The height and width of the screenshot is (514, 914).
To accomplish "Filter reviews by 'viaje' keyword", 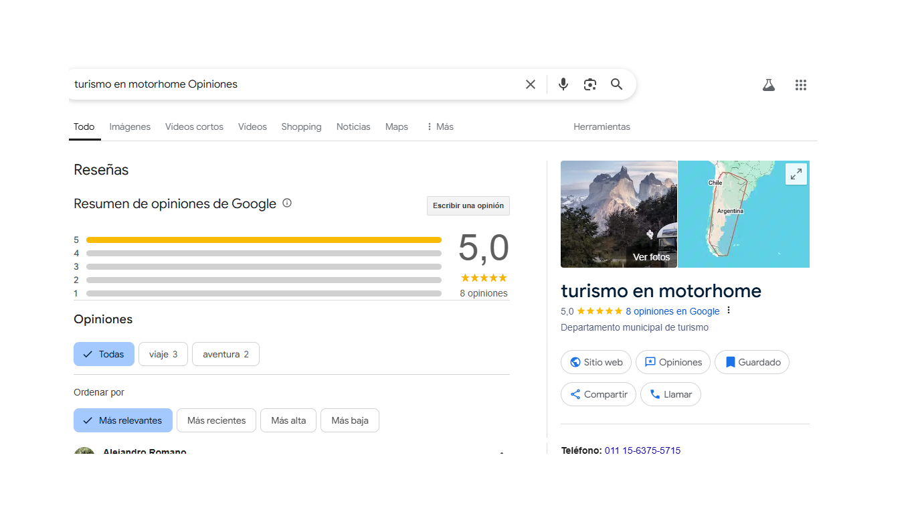I will coord(163,354).
